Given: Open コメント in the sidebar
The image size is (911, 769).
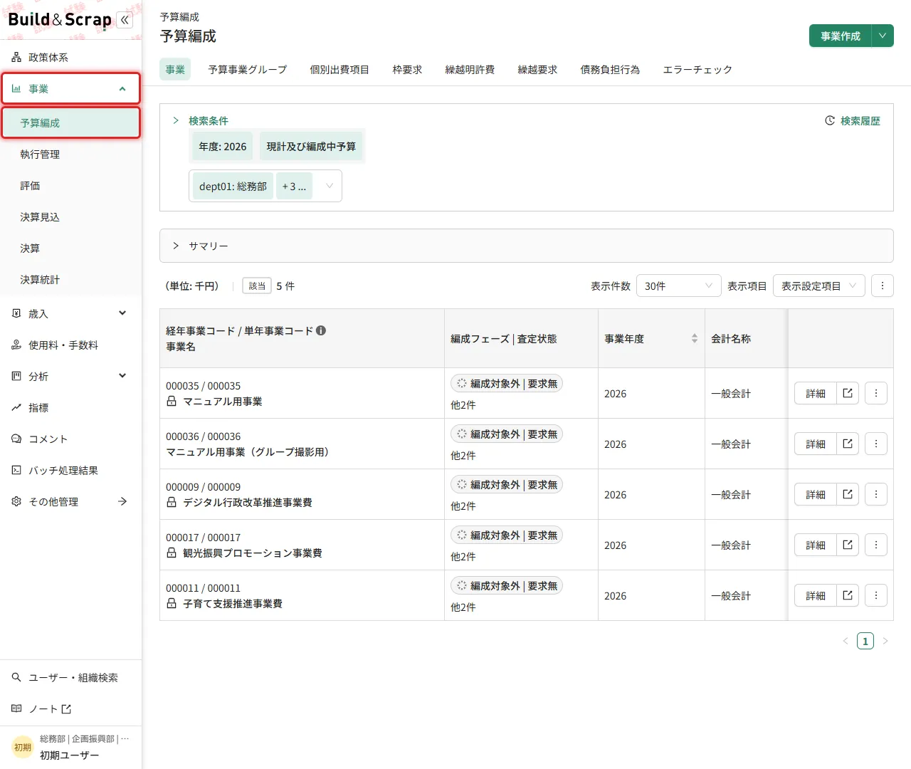Looking at the screenshot, I should click(71, 439).
